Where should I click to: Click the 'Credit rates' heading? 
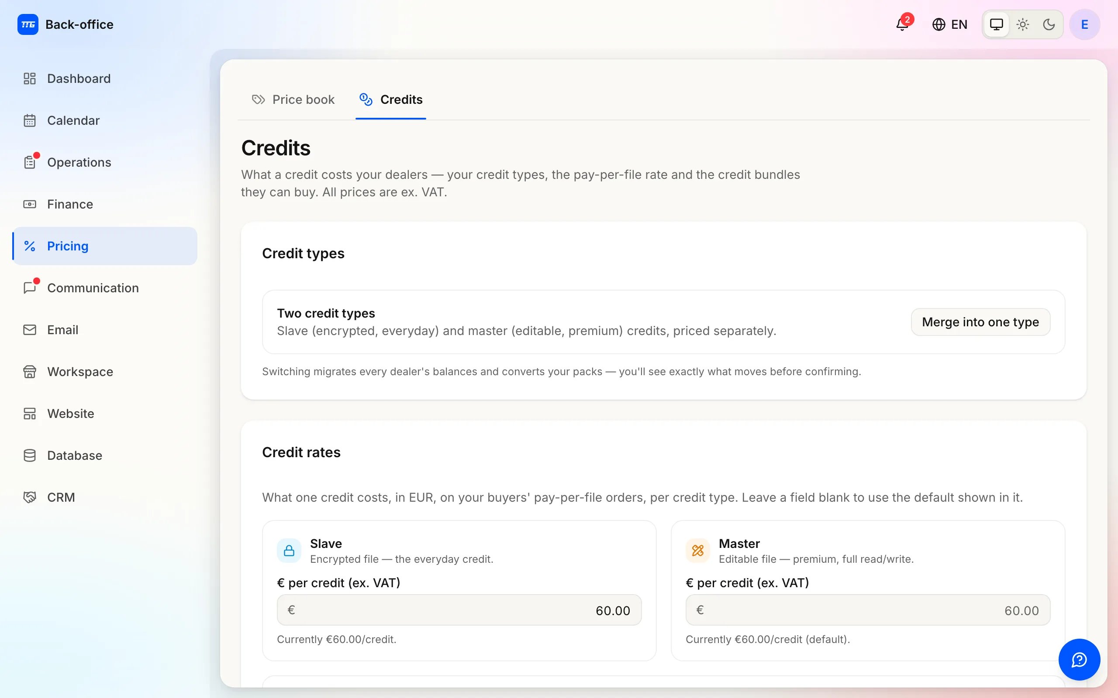(301, 452)
